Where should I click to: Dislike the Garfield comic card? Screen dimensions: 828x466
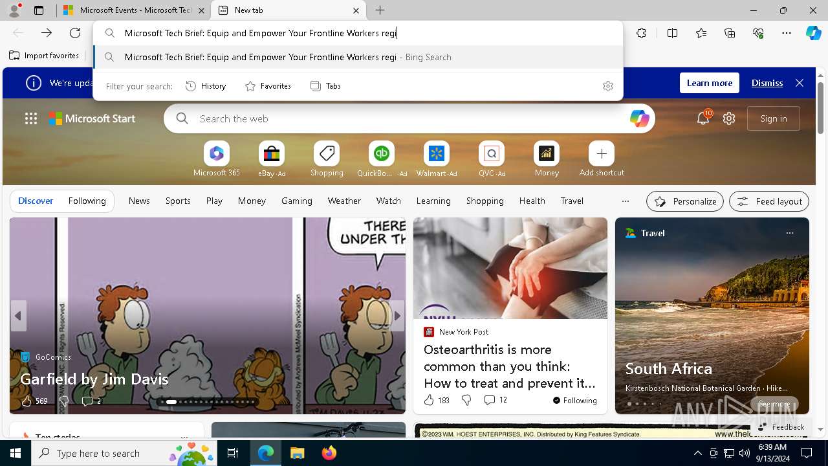(63, 401)
